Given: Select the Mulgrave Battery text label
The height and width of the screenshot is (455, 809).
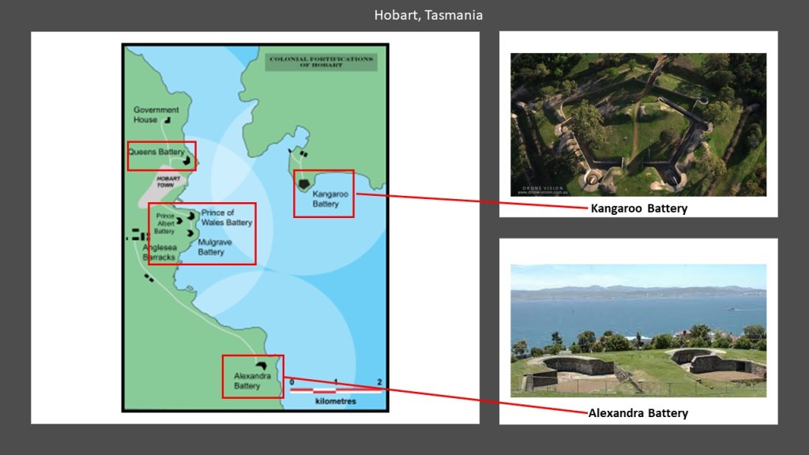Looking at the screenshot, I should click(215, 247).
